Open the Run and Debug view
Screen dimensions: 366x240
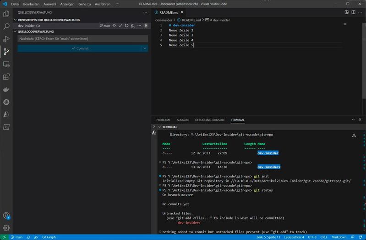[x=6, y=39]
